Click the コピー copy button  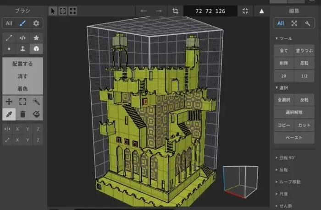[x=284, y=125]
